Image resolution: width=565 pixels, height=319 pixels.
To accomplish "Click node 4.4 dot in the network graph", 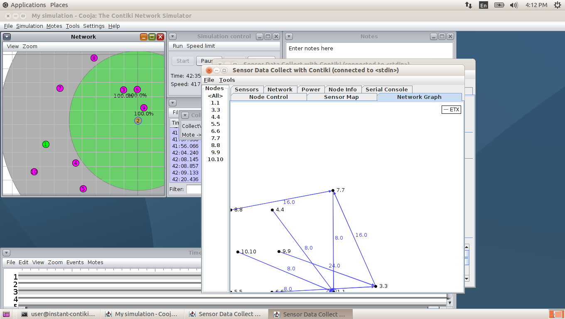I will pos(272,210).
